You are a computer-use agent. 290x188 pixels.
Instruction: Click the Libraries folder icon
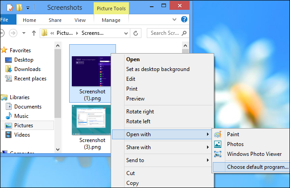coord(4,97)
